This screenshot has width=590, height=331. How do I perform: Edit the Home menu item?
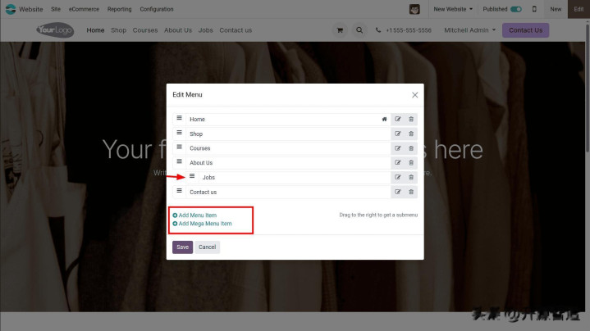pos(398,119)
